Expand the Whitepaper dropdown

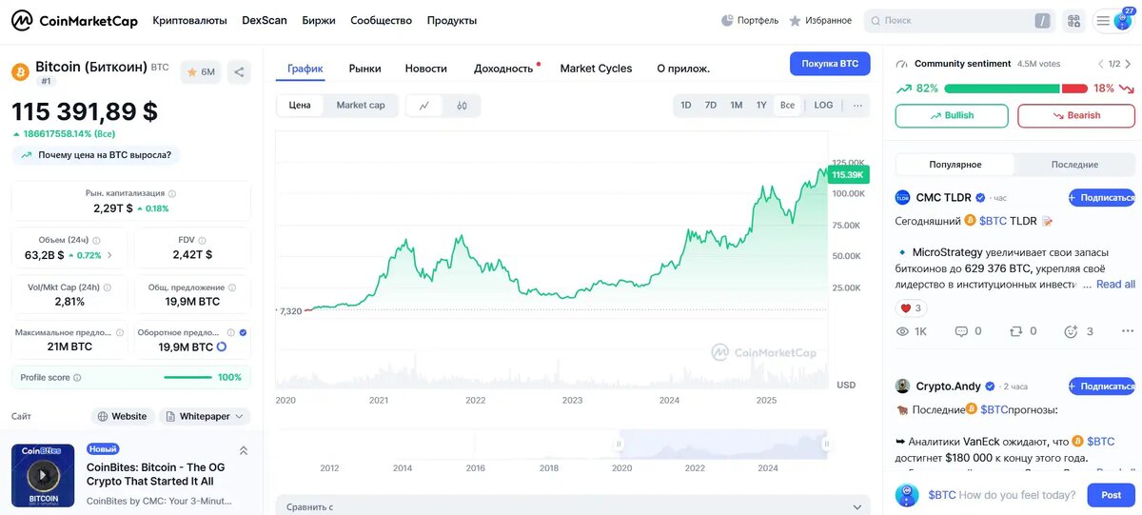tap(205, 416)
